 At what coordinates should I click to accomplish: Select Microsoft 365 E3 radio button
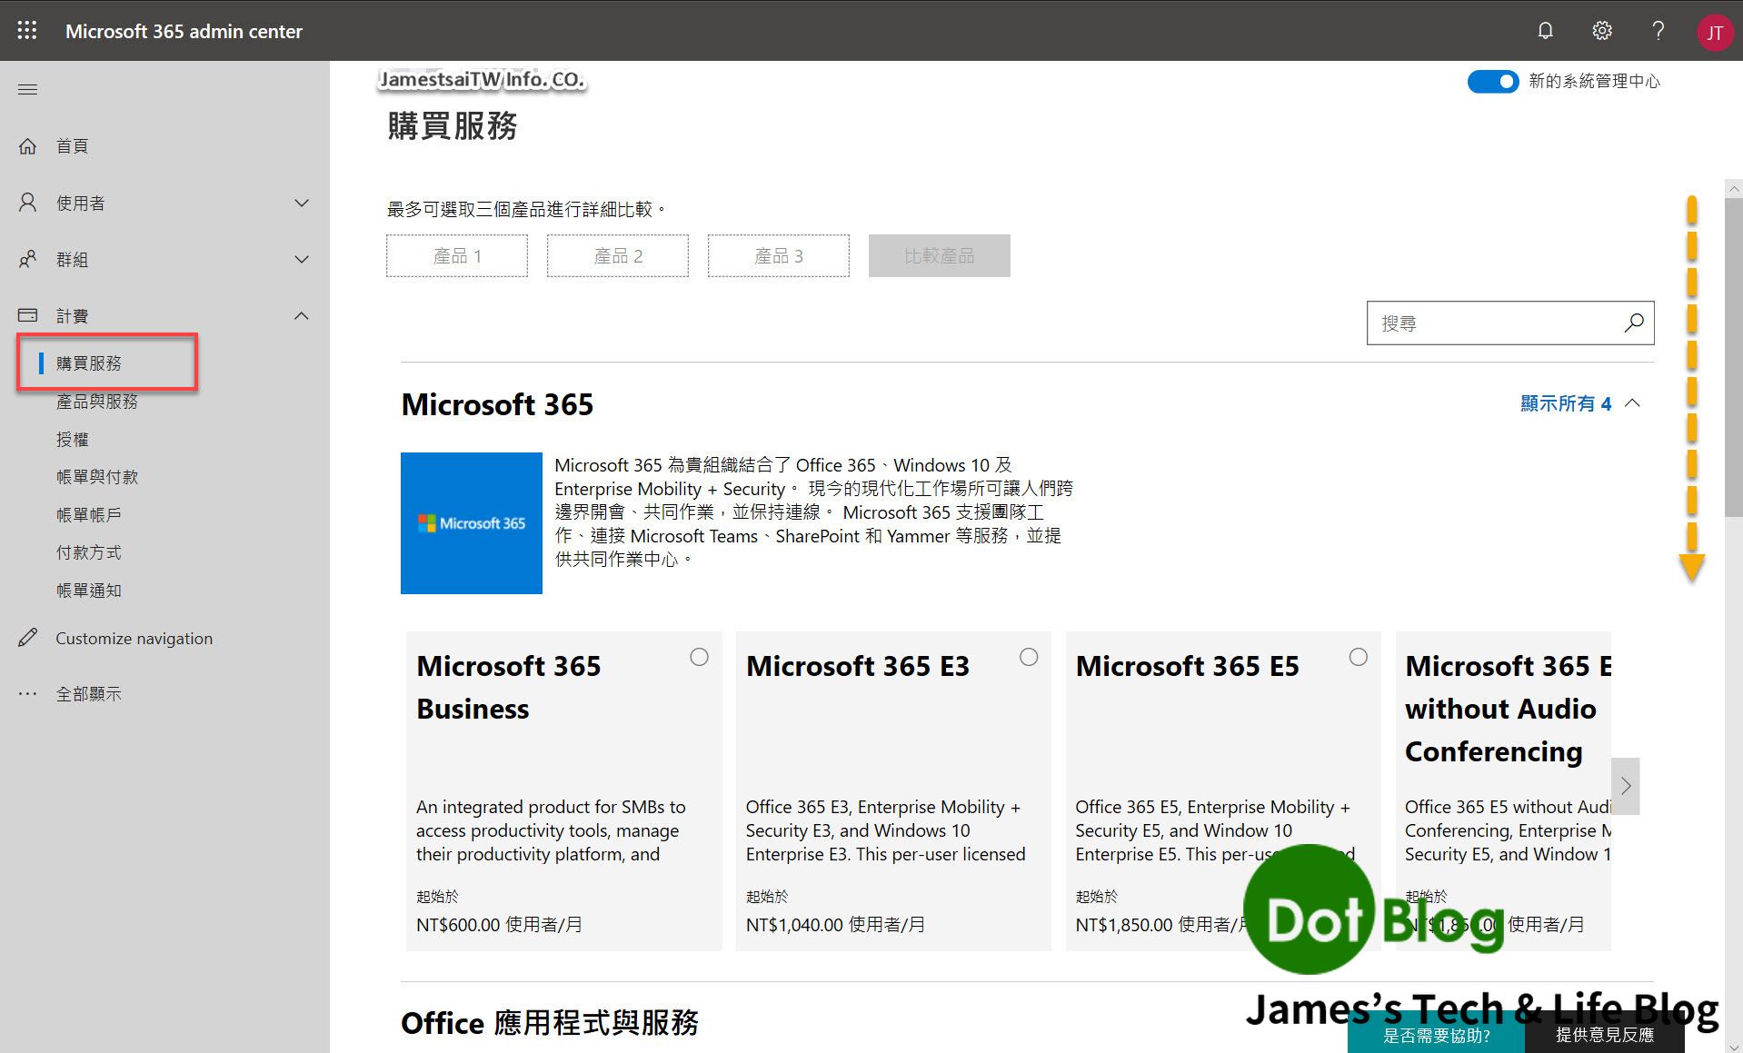1029,657
